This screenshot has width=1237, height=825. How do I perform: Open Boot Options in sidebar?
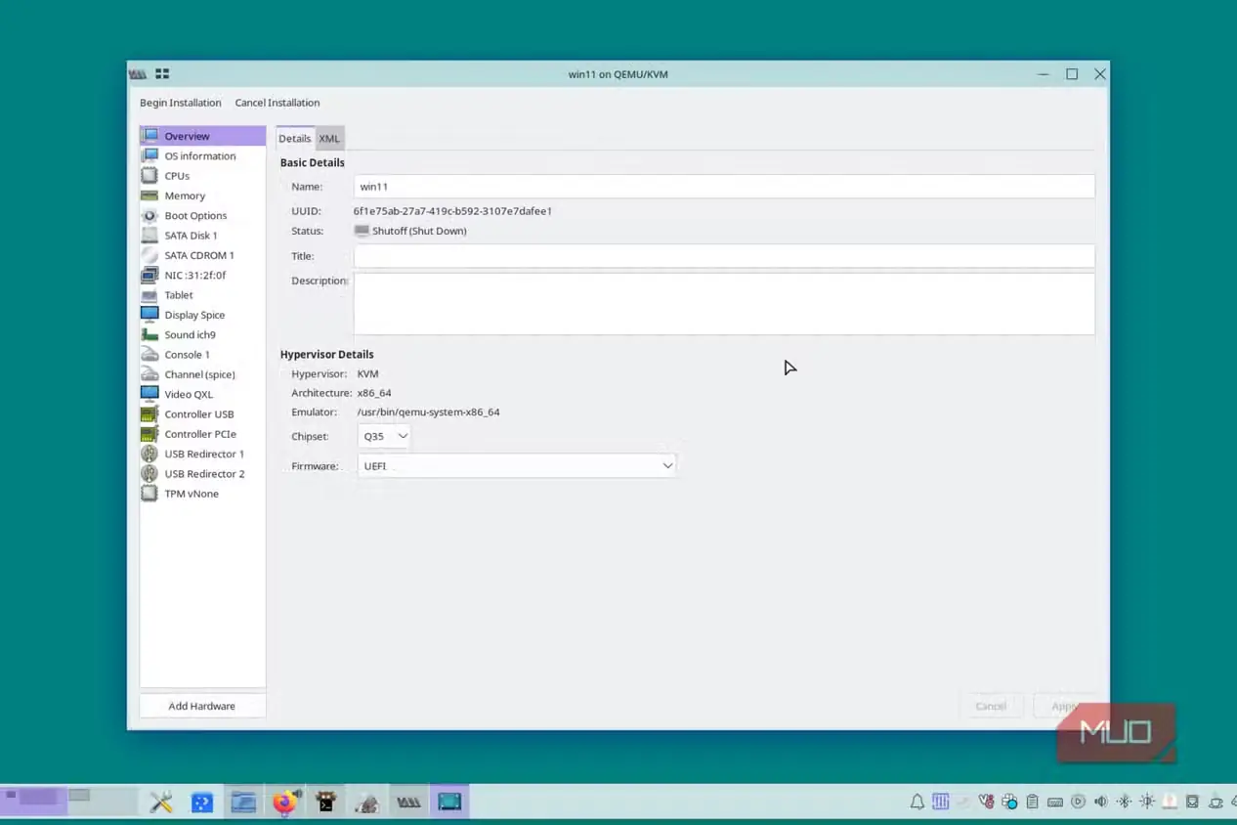202,215
